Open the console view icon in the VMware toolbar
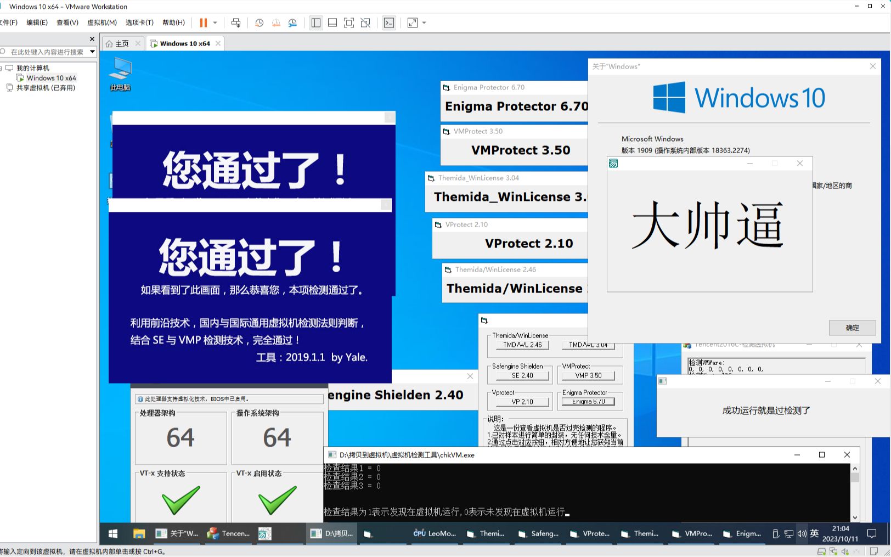Viewport: 891px width, 557px height. (x=389, y=22)
